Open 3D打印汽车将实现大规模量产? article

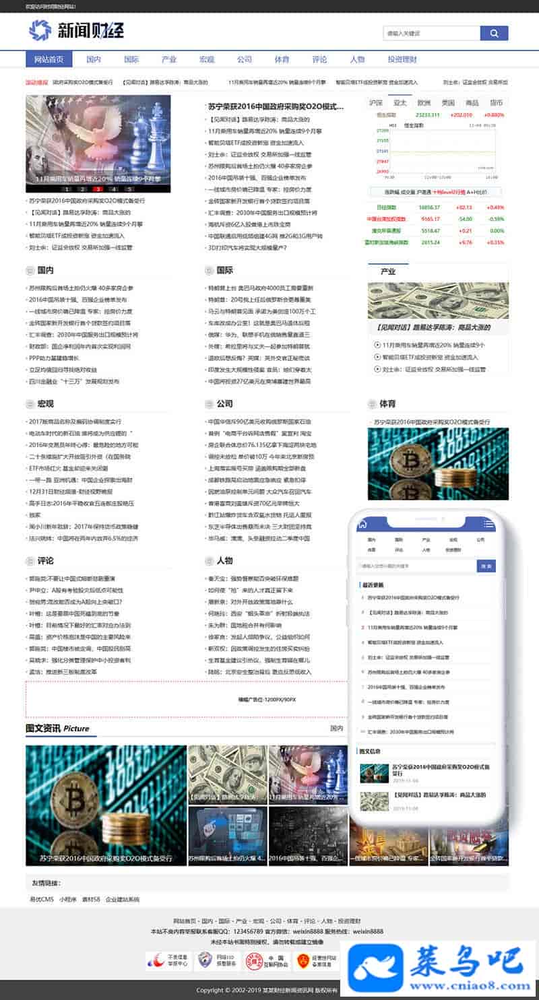[x=247, y=247]
